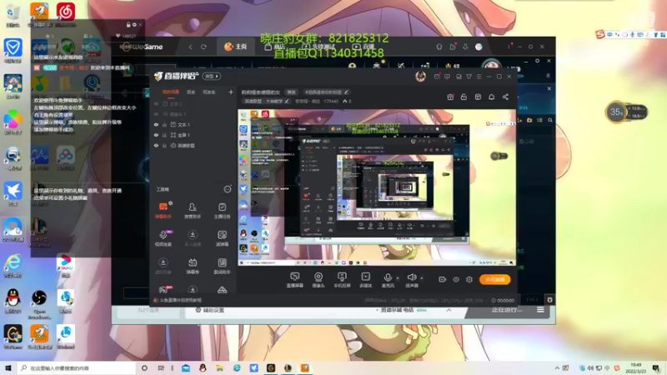Image resolution: width=667 pixels, height=375 pixels.
Task: Open Task View on the taskbar
Action: pyautogui.click(x=161, y=368)
